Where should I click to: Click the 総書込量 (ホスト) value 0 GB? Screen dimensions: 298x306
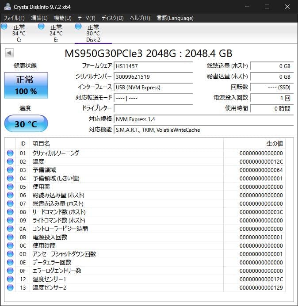point(272,76)
